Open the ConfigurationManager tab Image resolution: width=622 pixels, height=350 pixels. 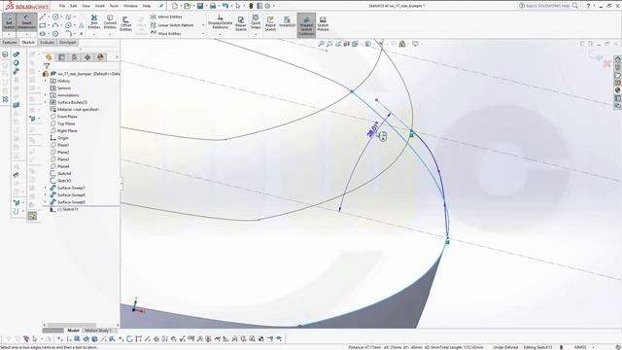(x=74, y=57)
